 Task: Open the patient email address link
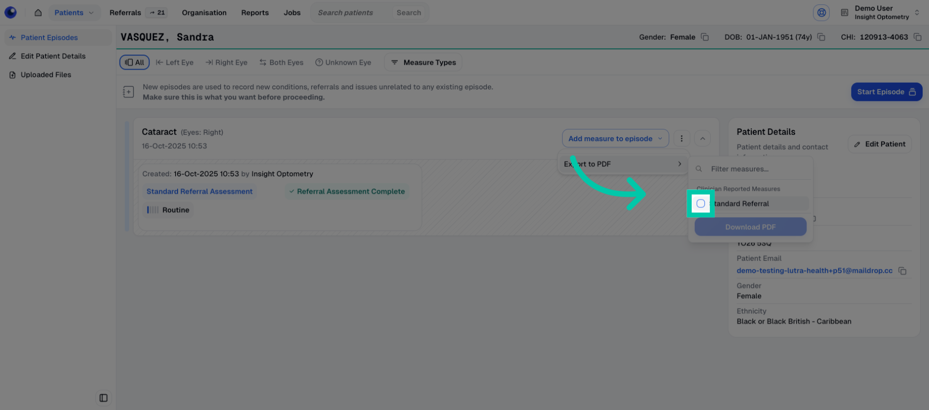[x=814, y=271]
